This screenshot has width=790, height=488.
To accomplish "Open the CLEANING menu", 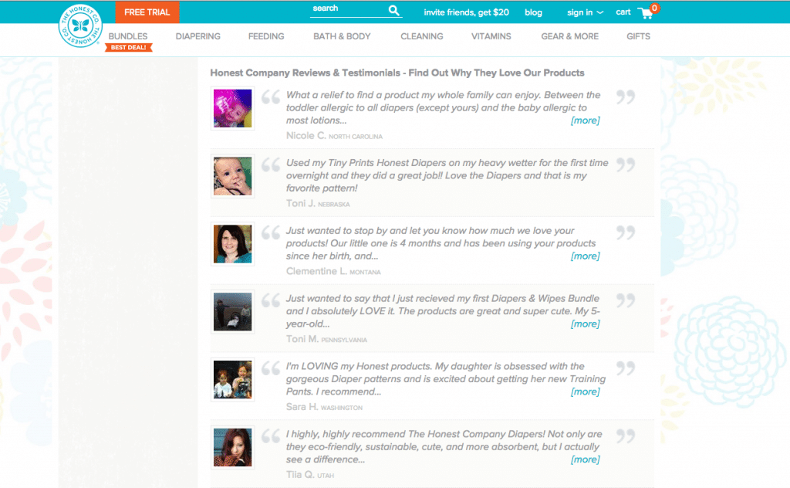I will pos(422,36).
